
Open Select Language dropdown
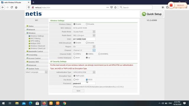point(36,72)
